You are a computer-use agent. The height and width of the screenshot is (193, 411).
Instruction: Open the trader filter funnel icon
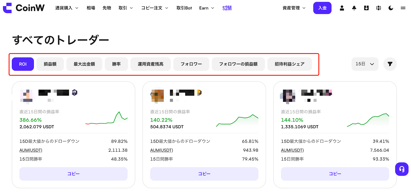(390, 64)
